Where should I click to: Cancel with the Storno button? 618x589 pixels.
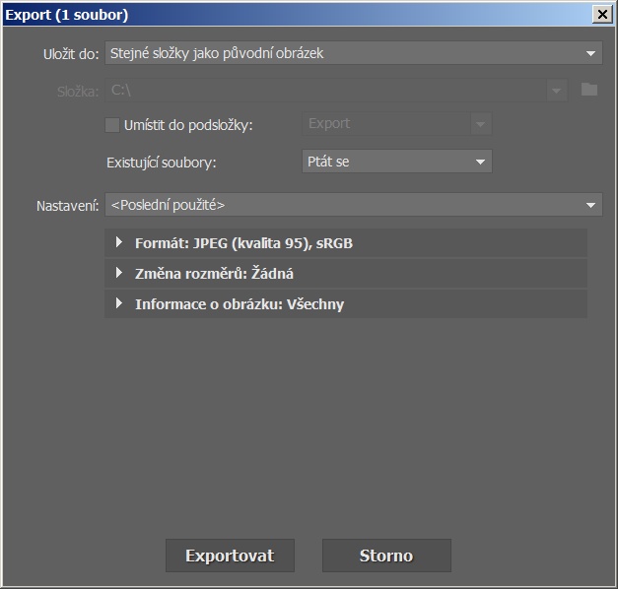pos(386,556)
